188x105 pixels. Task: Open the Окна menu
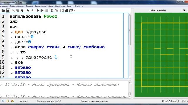click(51, 6)
